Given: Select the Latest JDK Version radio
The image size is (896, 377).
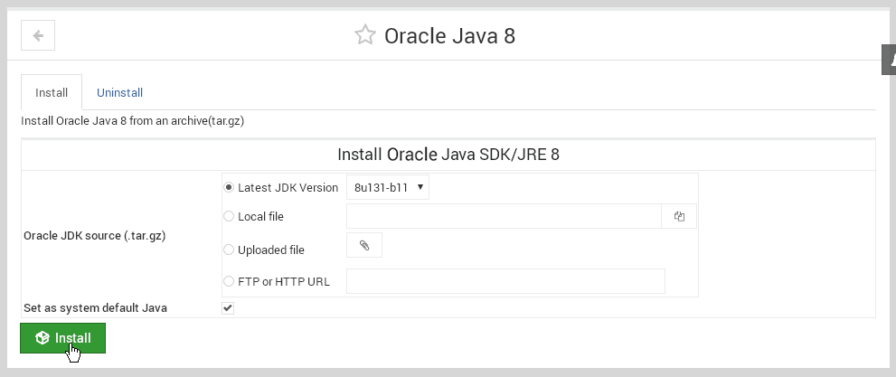Looking at the screenshot, I should point(229,187).
